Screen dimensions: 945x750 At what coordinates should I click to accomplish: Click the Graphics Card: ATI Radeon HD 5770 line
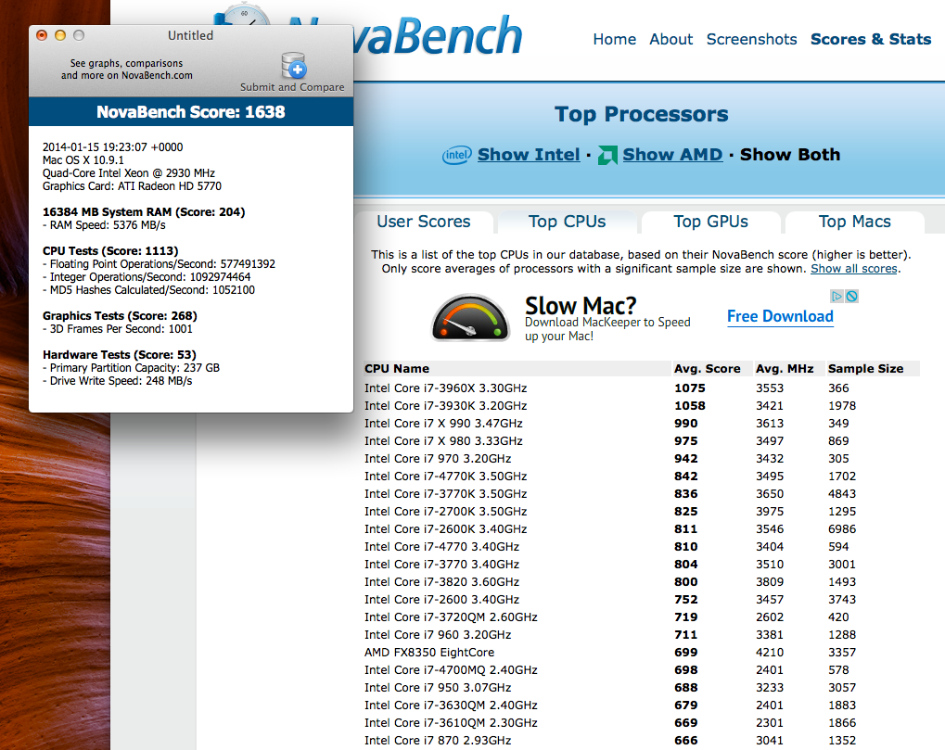132,186
